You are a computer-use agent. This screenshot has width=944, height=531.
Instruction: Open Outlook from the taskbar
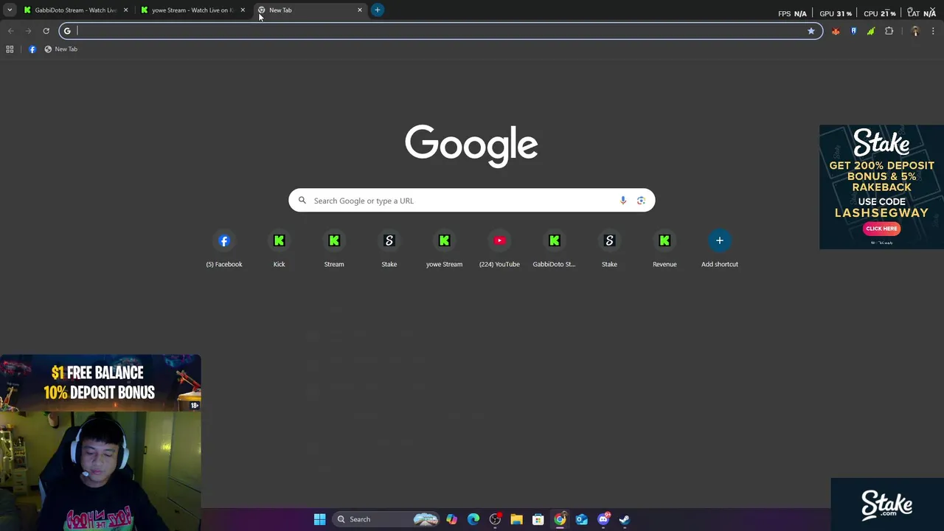point(582,519)
